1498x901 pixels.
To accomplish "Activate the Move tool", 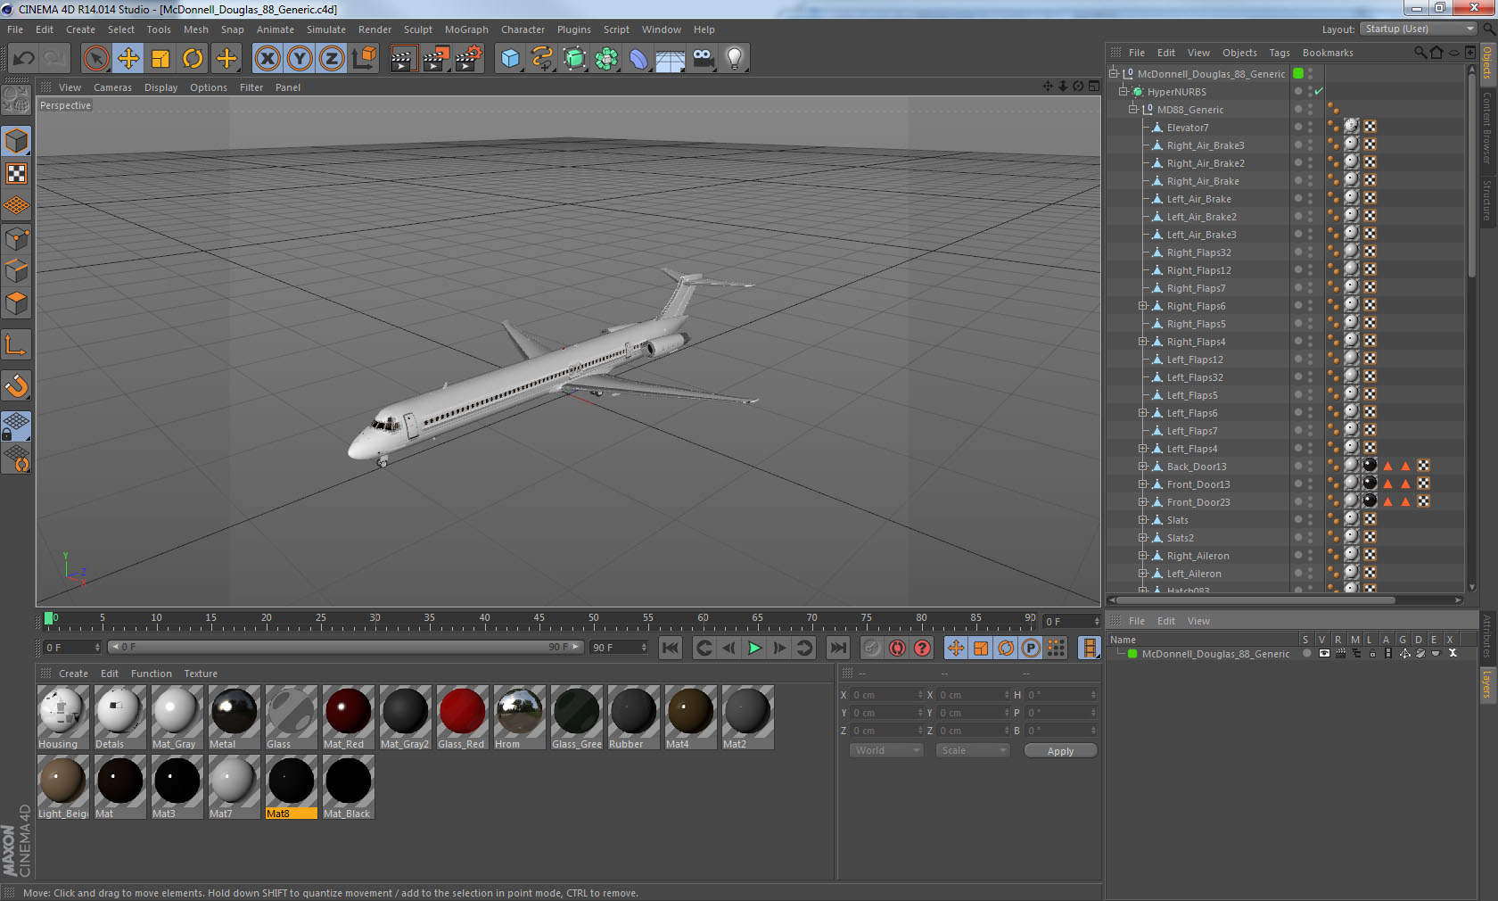I will [128, 59].
